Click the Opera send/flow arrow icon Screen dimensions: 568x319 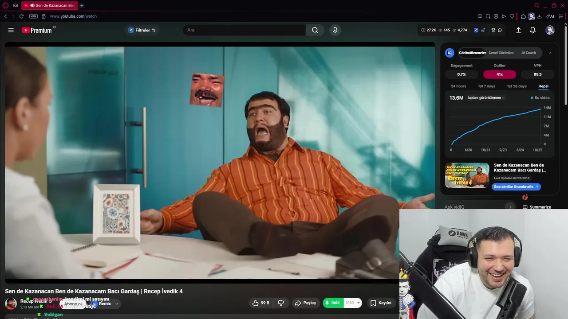pos(504,16)
